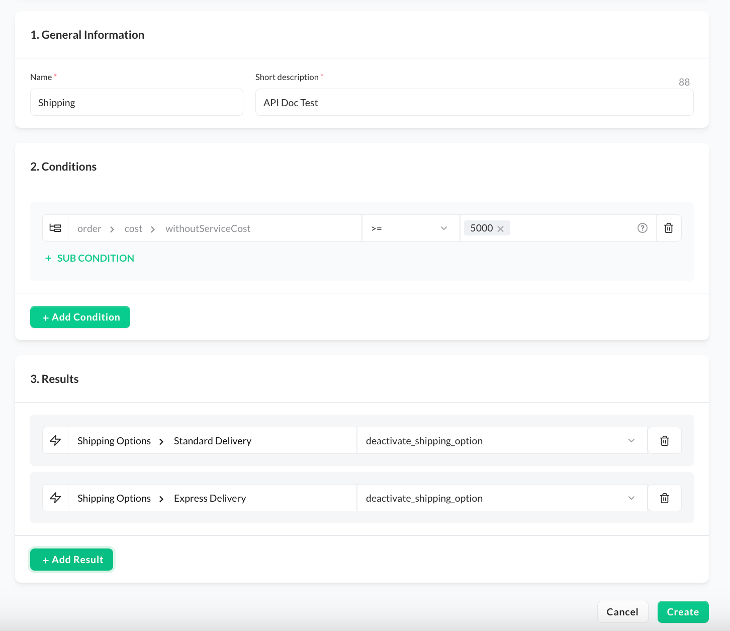The width and height of the screenshot is (730, 631).
Task: Open the >= operator dropdown
Action: pyautogui.click(x=410, y=228)
